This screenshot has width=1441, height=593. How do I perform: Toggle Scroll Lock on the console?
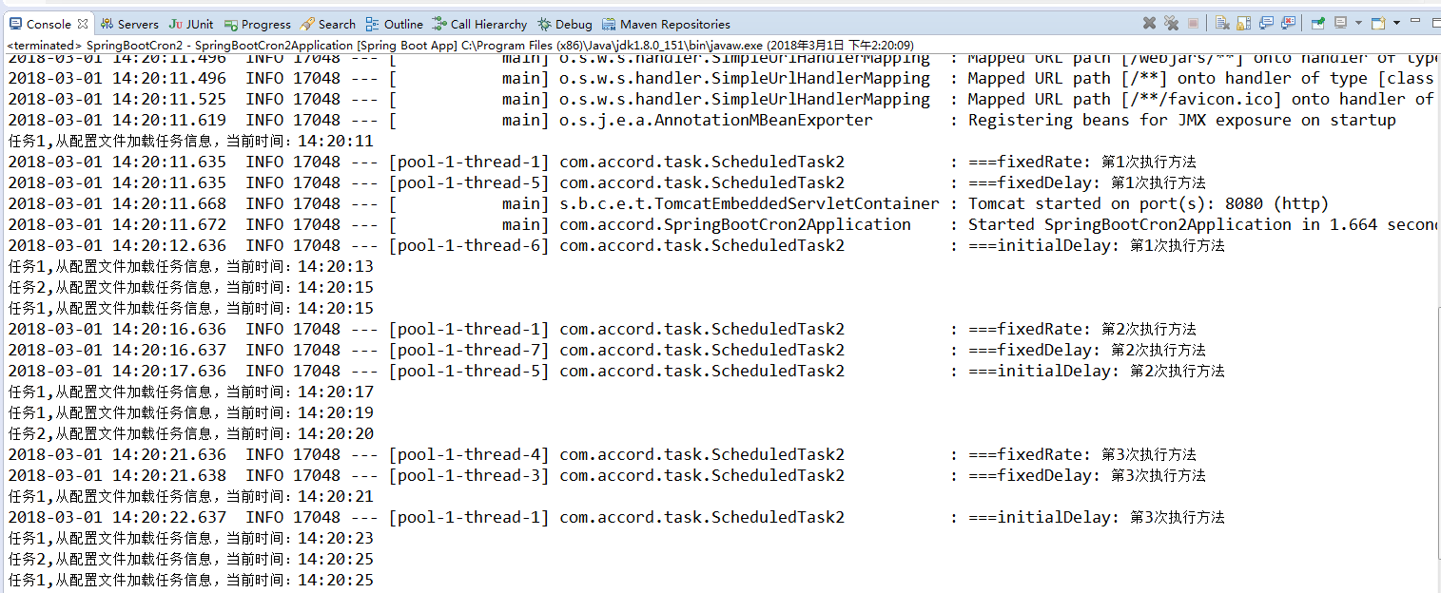pyautogui.click(x=1243, y=24)
